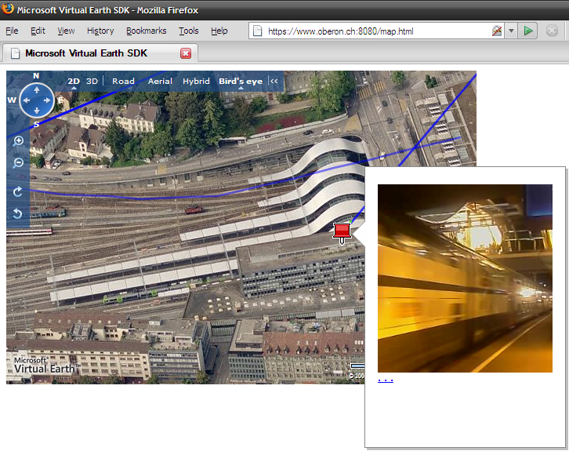The height and width of the screenshot is (451, 569).
Task: Pan the map south with the down arrow
Action: pos(37,111)
